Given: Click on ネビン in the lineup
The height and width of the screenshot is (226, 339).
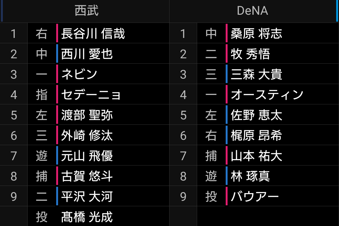Looking at the screenshot, I should [x=79, y=74].
